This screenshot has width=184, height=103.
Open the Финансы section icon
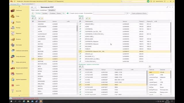coord(13,39)
